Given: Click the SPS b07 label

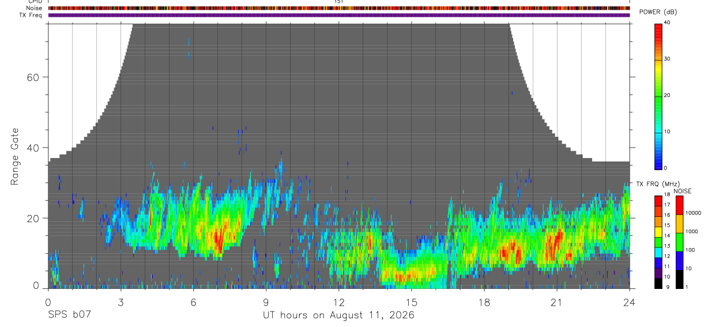Looking at the screenshot, I should click(x=68, y=315).
